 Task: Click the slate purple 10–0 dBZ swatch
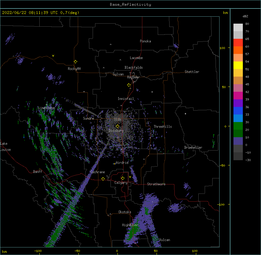tap(238, 141)
